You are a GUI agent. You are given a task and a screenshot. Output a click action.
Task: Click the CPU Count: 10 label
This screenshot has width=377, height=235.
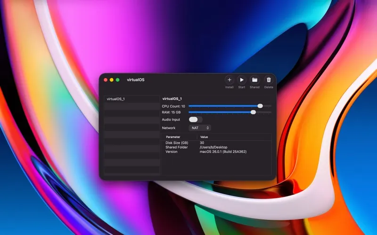(173, 106)
